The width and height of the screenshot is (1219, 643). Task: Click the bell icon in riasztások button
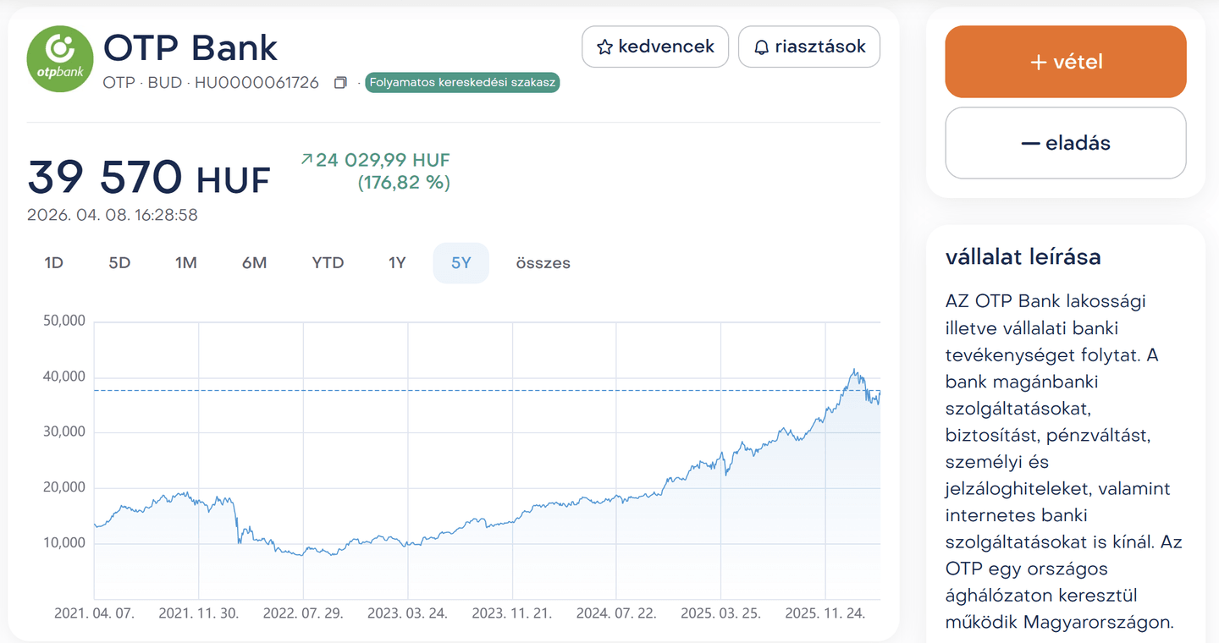tap(761, 47)
